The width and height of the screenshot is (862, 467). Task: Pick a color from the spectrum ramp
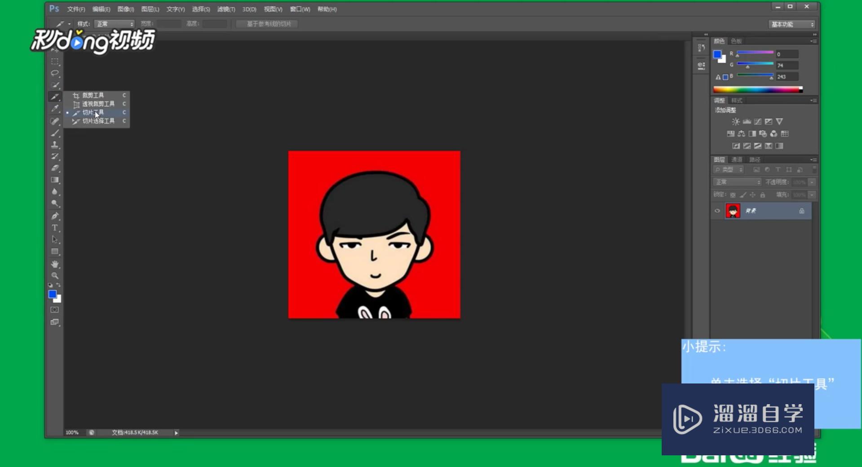pos(758,89)
